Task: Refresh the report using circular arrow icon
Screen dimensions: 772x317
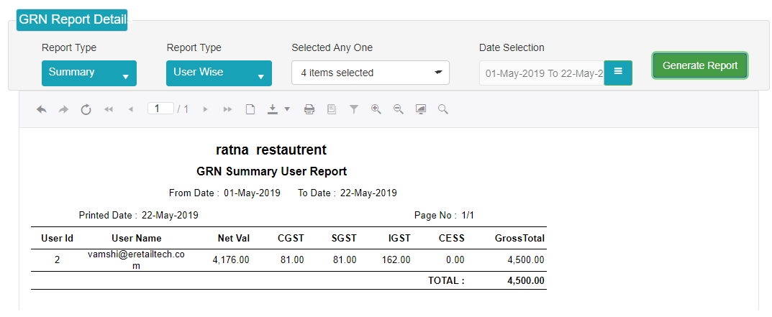Action: tap(86, 109)
